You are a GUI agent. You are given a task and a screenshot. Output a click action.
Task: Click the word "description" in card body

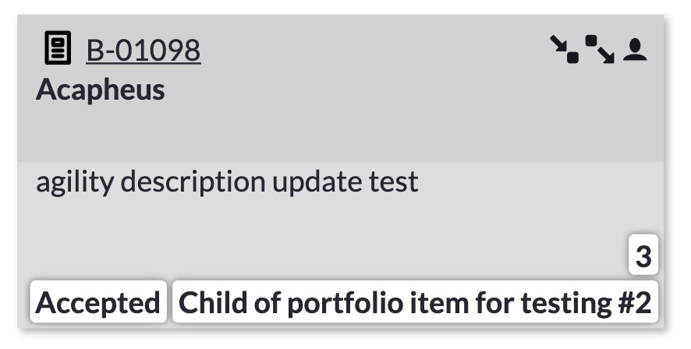coord(193,182)
